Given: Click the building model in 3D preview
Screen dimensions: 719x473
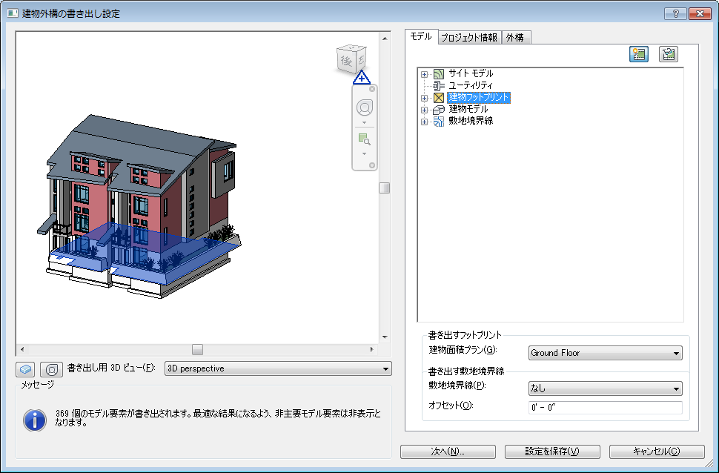Looking at the screenshot, I should pos(140,205).
